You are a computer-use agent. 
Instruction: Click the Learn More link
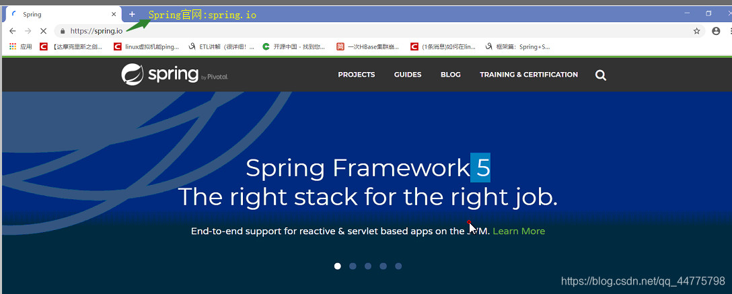point(519,231)
